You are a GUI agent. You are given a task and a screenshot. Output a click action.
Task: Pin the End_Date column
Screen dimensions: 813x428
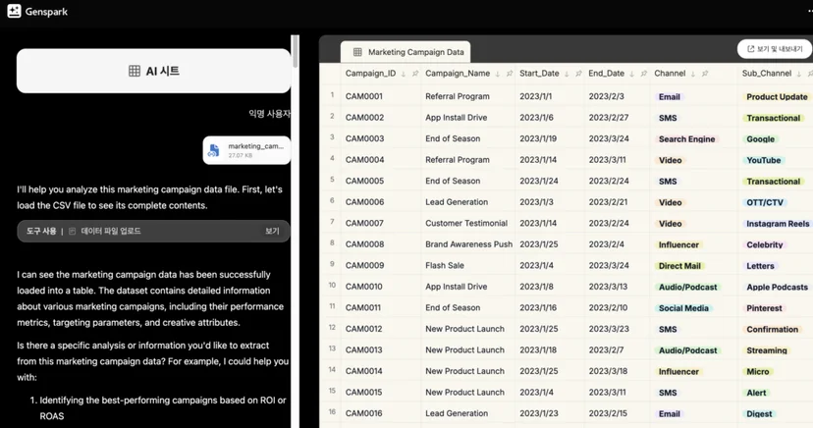pos(644,74)
